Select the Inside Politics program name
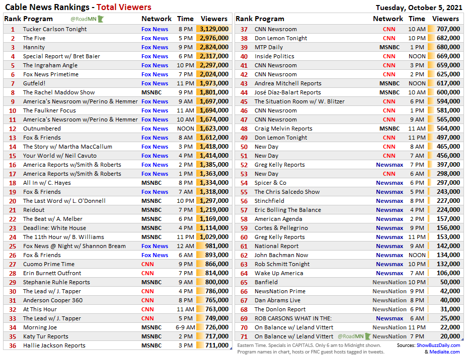Image resolution: width=466 pixels, height=358 pixels. pos(274,56)
